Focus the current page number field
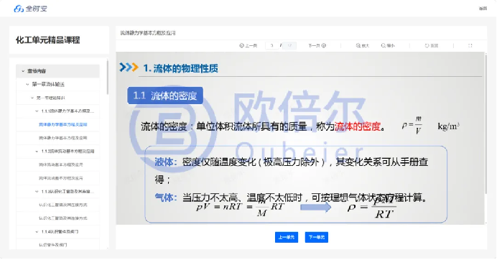Image resolution: width=497 pixels, height=260 pixels. 272,46
